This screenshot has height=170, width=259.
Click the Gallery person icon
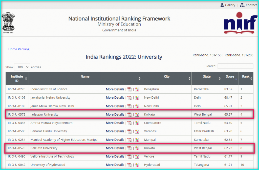pos(222,5)
